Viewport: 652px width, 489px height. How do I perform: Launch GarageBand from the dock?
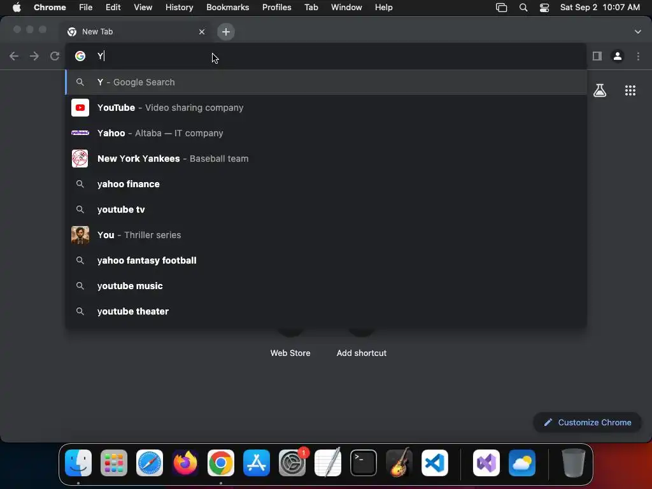[399, 463]
